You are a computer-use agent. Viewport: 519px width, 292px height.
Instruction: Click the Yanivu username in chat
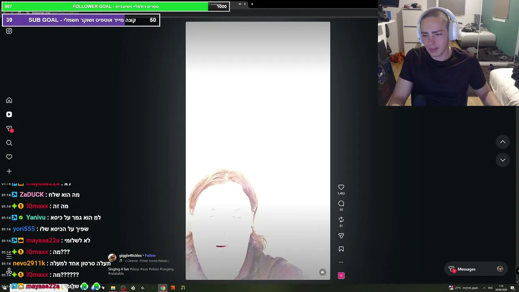point(36,217)
